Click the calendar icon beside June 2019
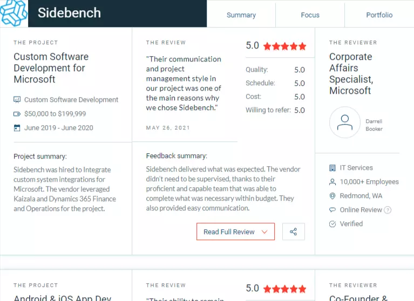Image resolution: width=414 pixels, height=301 pixels. coord(17,128)
